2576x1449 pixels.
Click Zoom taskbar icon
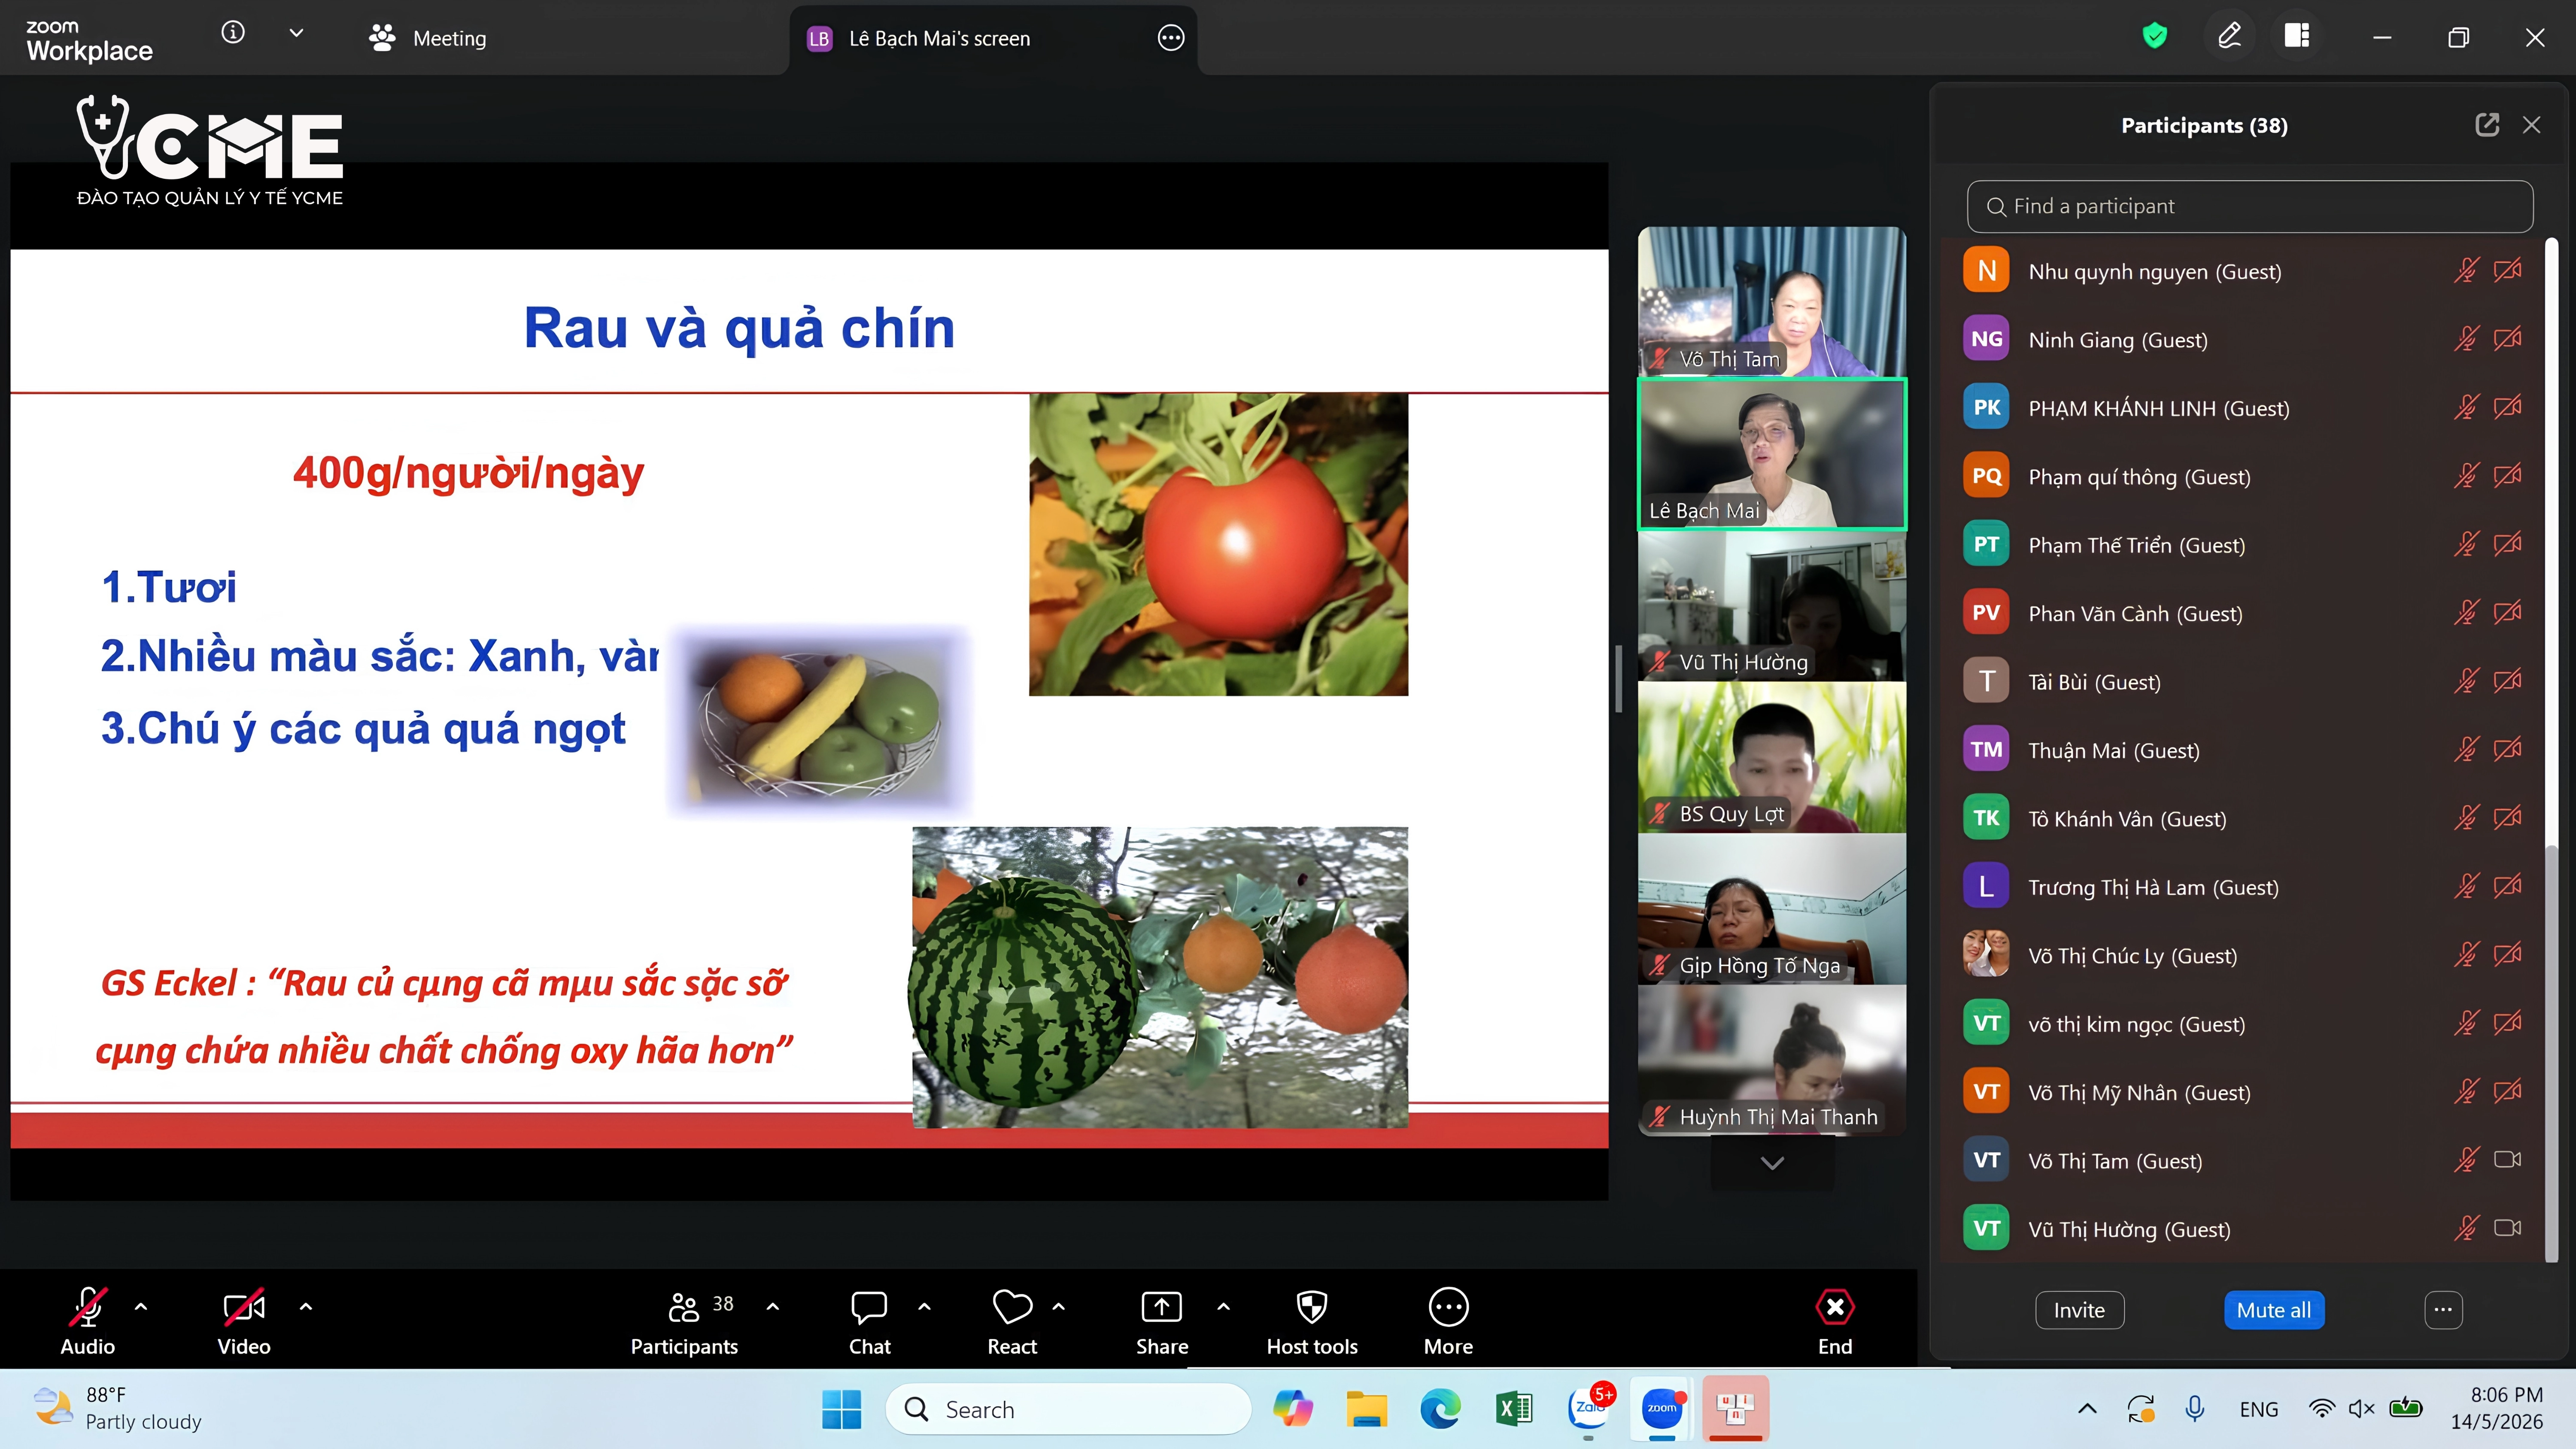1662,1409
